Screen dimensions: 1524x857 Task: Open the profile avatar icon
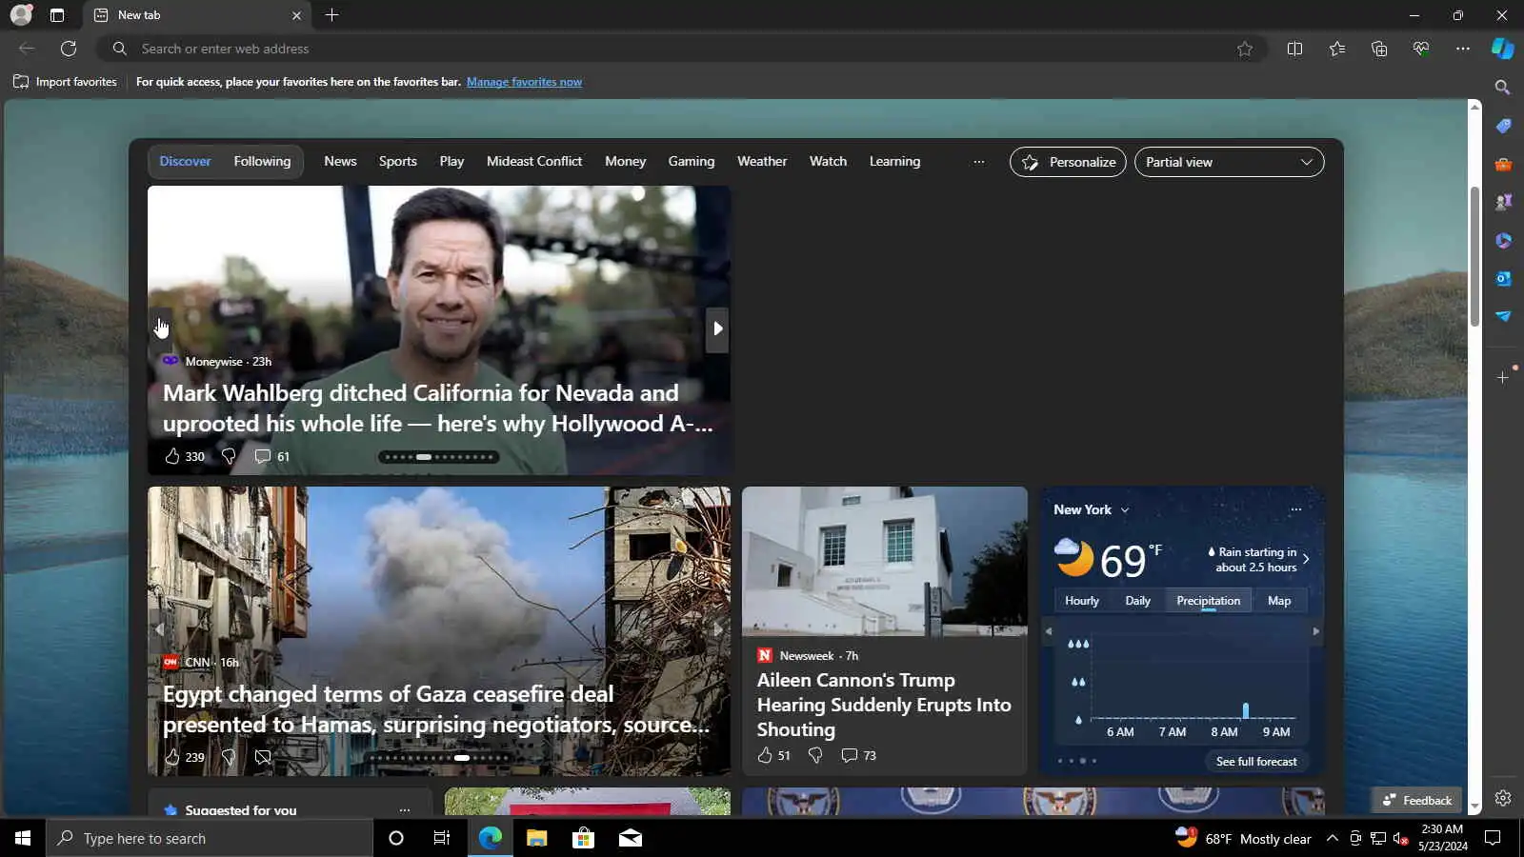click(x=21, y=15)
